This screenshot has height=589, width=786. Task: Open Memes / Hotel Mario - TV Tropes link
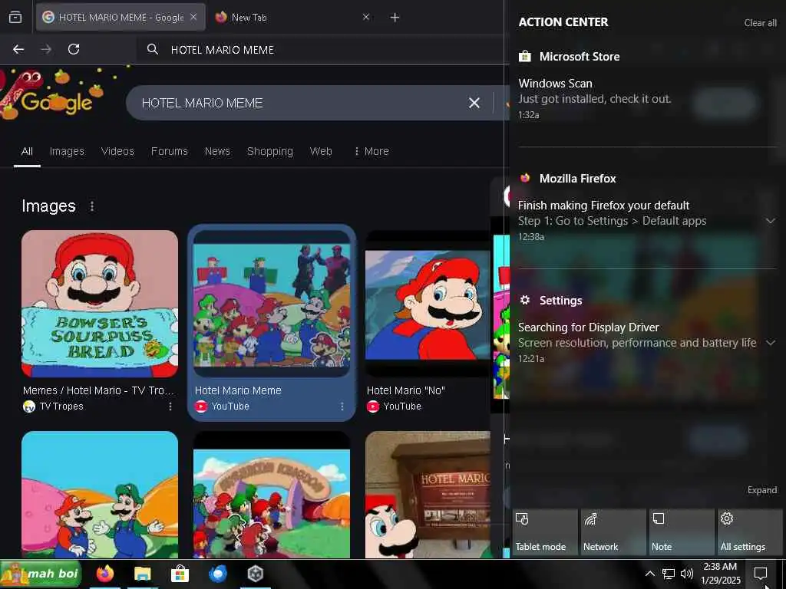click(98, 390)
